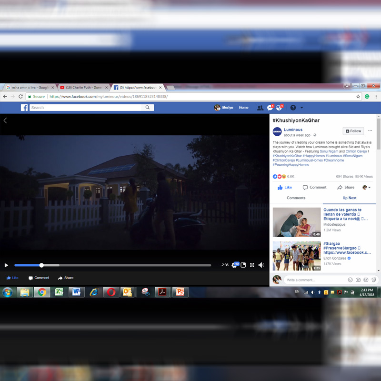Click the emoji icon in comment box
The width and height of the screenshot is (381, 381).
350,280
